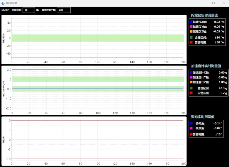Click the blue swatch for 陀螺仪X轴

coord(191,22)
